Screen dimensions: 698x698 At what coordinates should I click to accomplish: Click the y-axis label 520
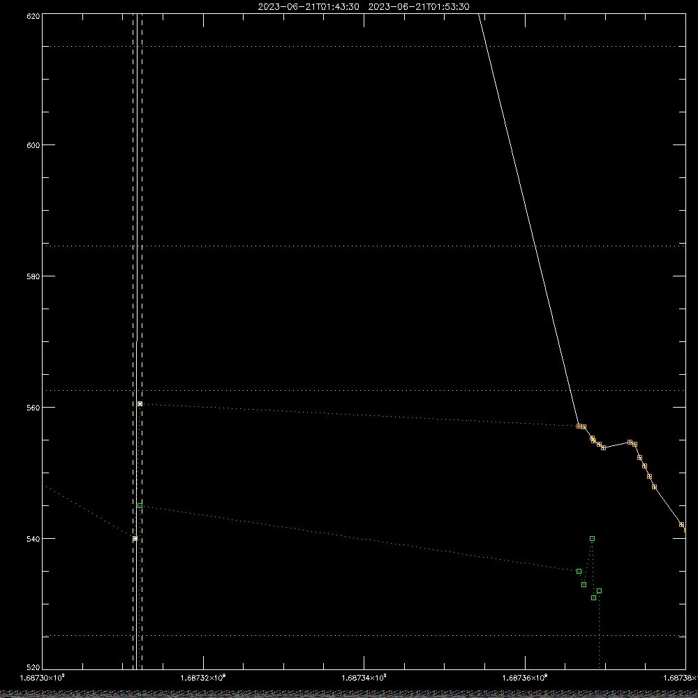tap(34, 667)
